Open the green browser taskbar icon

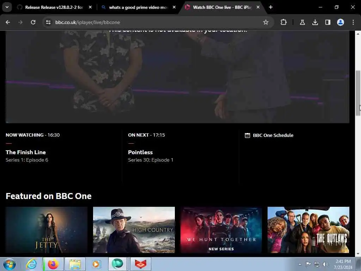[x=117, y=264]
